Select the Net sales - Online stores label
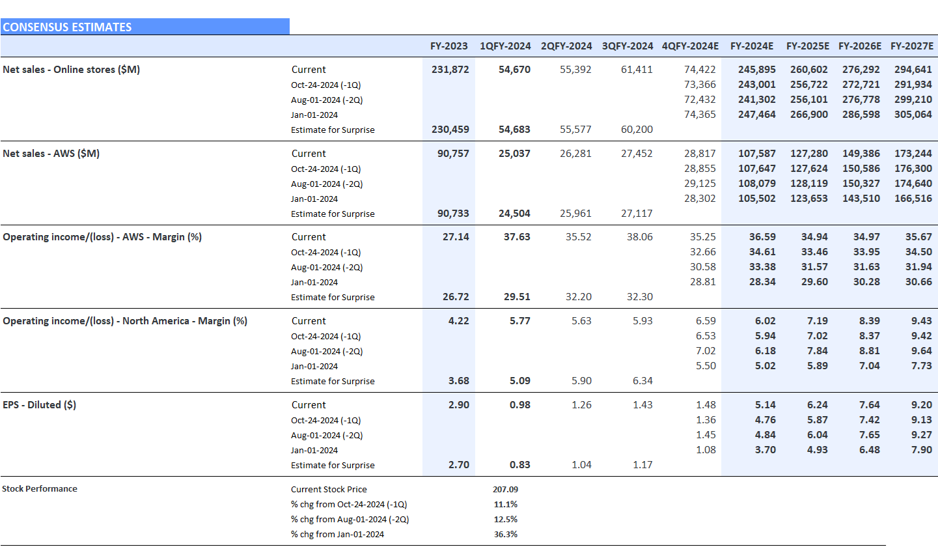 pyautogui.click(x=71, y=70)
